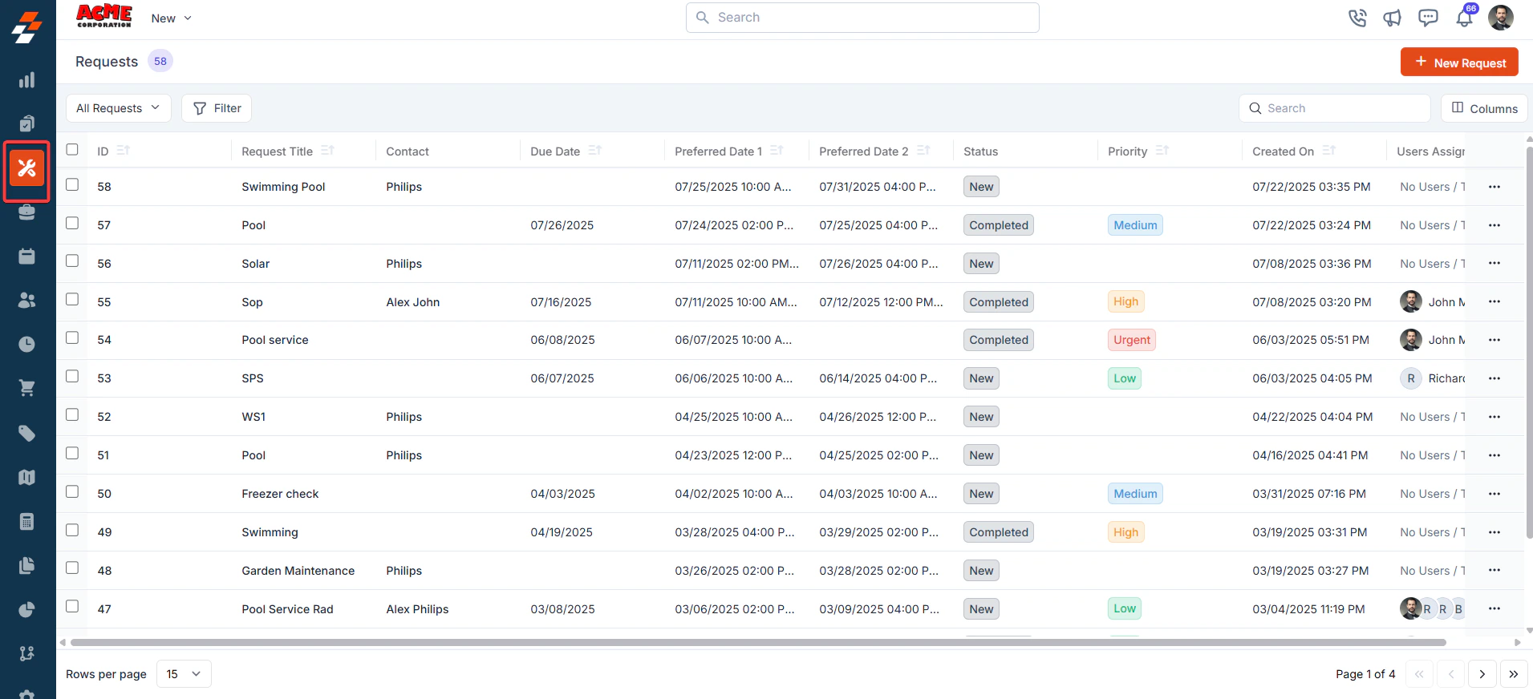
Task: Open the notifications bell icon
Action: (x=1464, y=18)
